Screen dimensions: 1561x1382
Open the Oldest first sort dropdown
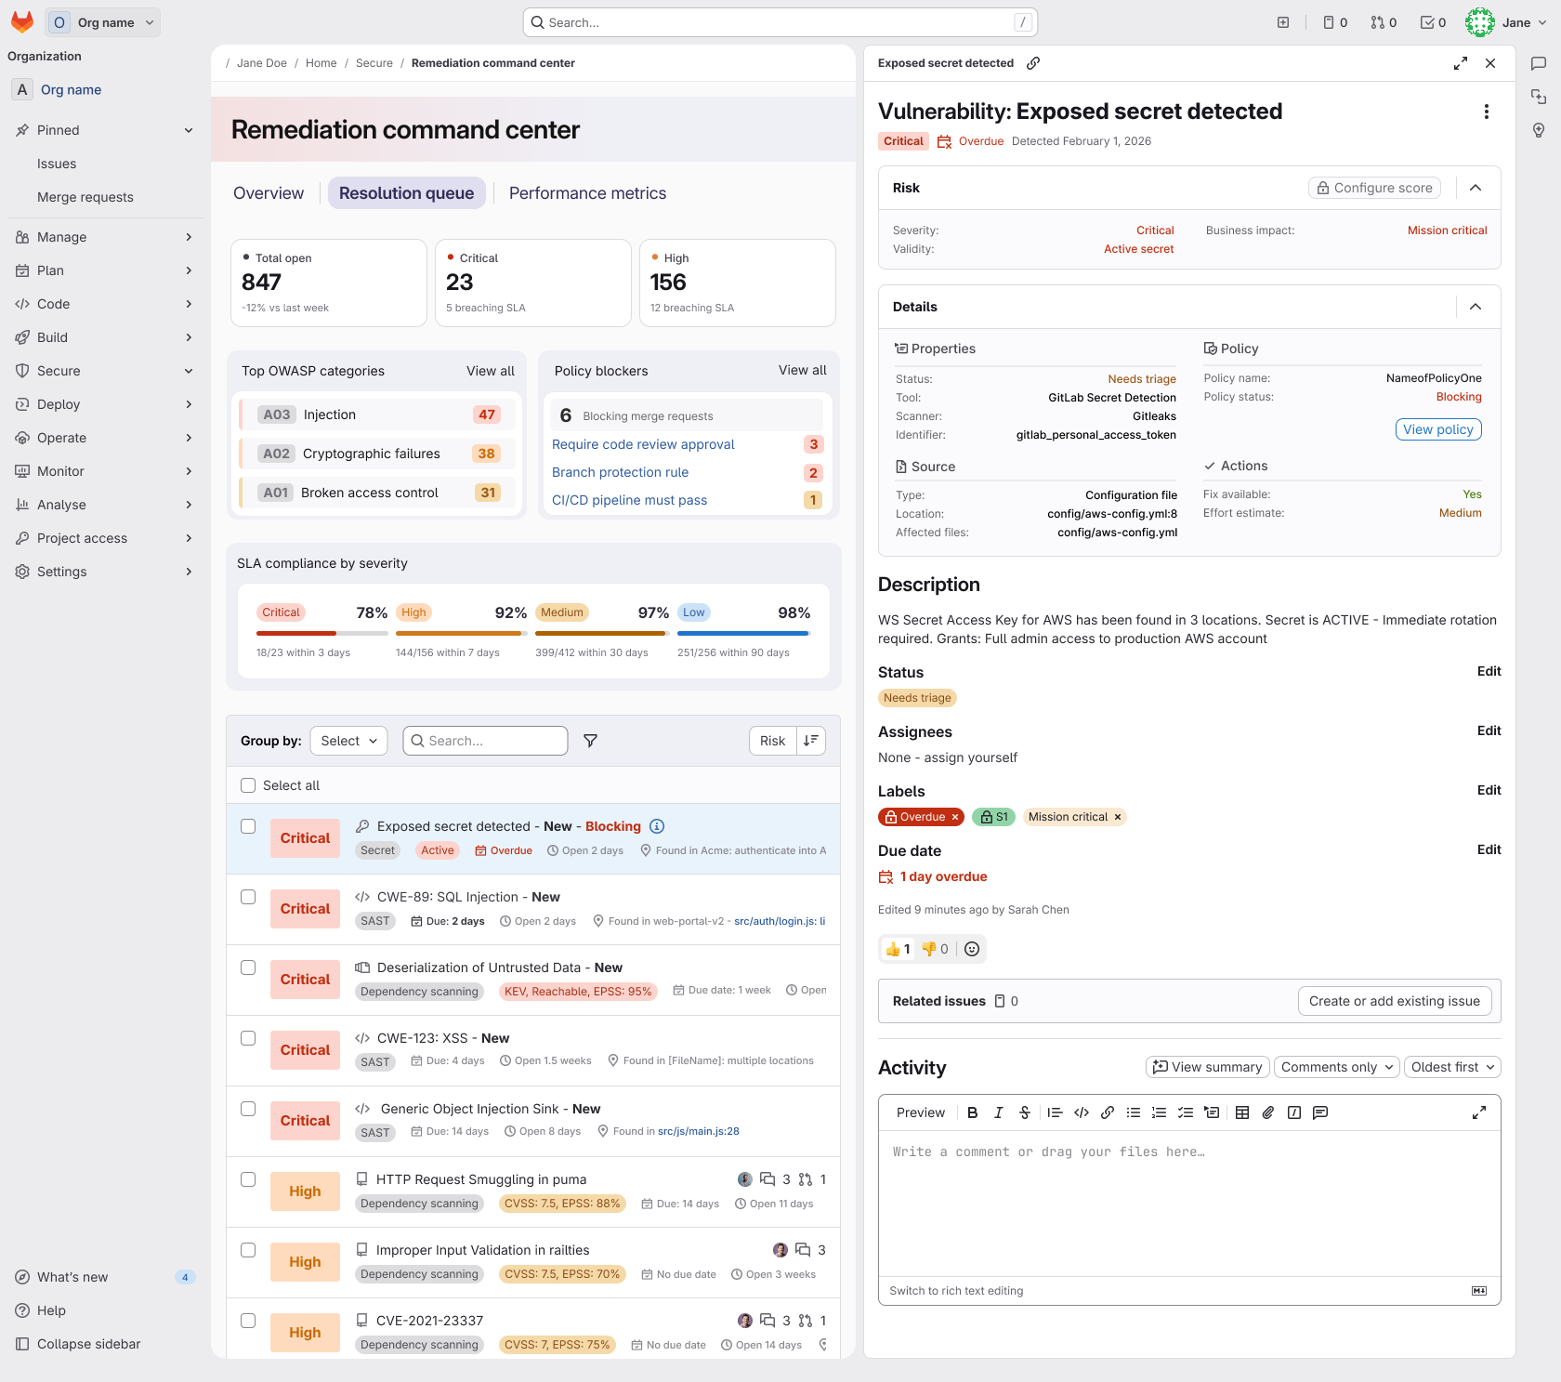click(x=1452, y=1067)
